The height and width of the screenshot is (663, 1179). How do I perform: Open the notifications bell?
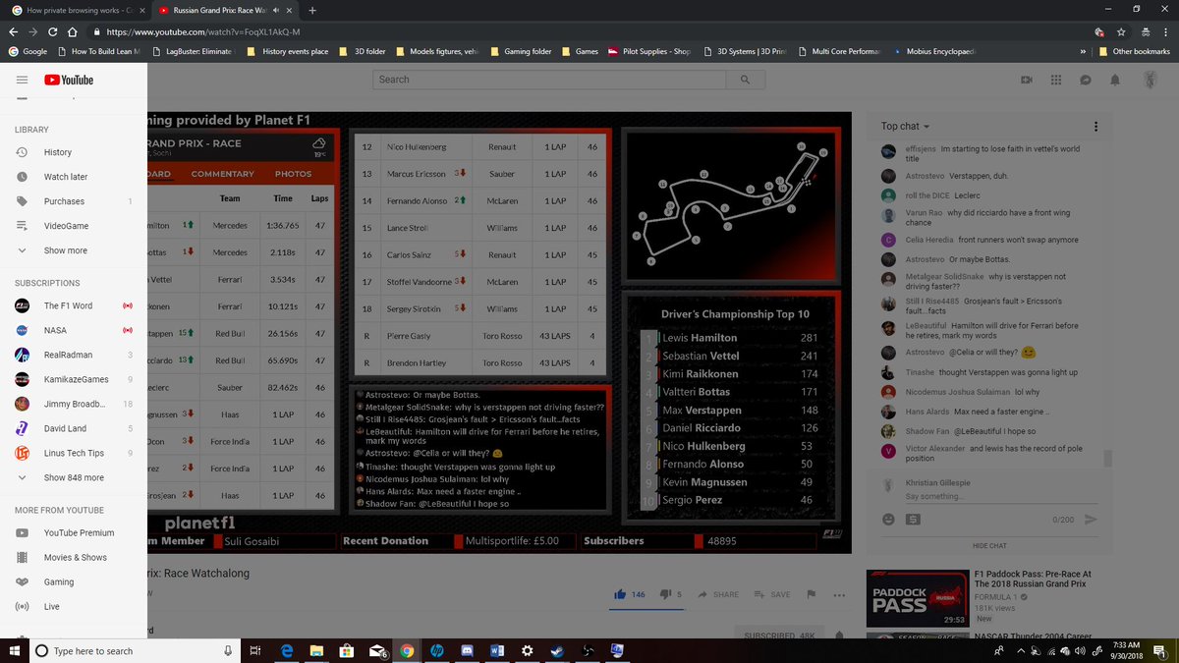point(1115,80)
